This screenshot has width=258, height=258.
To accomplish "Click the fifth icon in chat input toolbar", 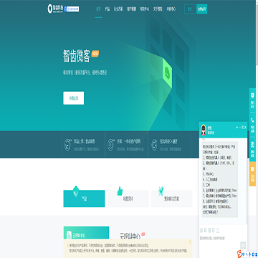I will click(218, 231).
